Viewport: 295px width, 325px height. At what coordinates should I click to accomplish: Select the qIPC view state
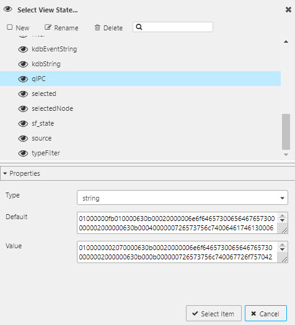(x=140, y=79)
